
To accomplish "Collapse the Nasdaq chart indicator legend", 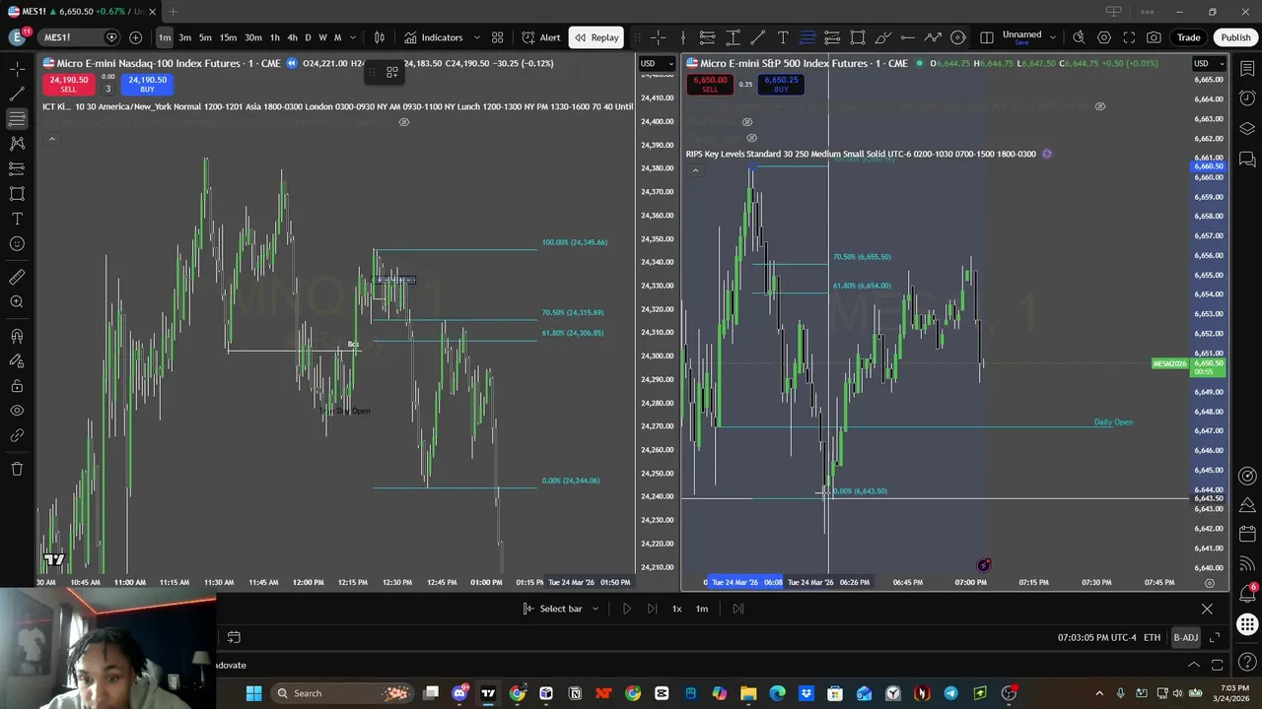I will (51, 139).
